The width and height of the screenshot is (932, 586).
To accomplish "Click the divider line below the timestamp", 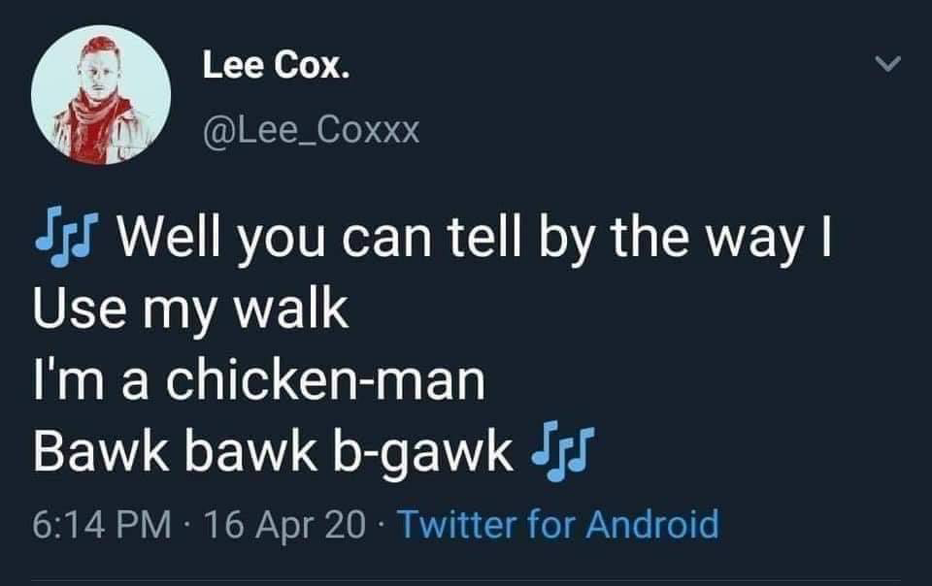I will 465,581.
